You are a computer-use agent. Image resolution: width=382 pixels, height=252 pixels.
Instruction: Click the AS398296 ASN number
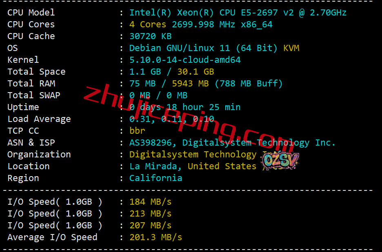tap(150, 143)
